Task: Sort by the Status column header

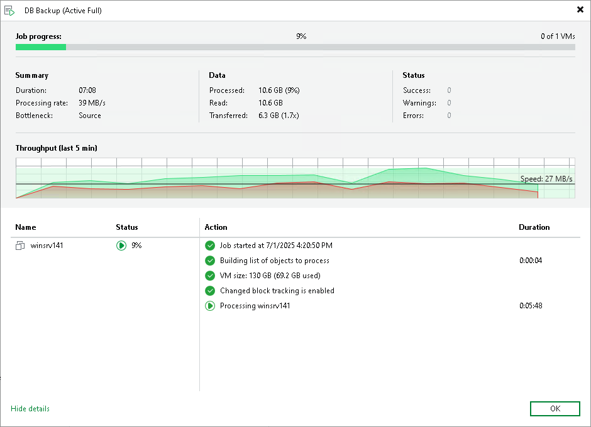Action: click(126, 227)
